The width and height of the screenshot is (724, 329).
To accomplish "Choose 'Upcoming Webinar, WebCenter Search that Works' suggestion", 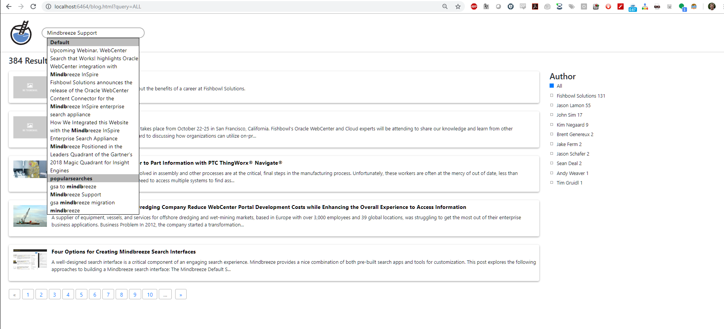I will click(x=93, y=62).
